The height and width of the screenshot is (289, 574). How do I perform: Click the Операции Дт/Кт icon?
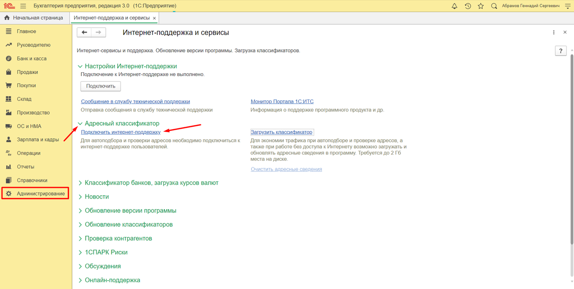[x=8, y=153]
